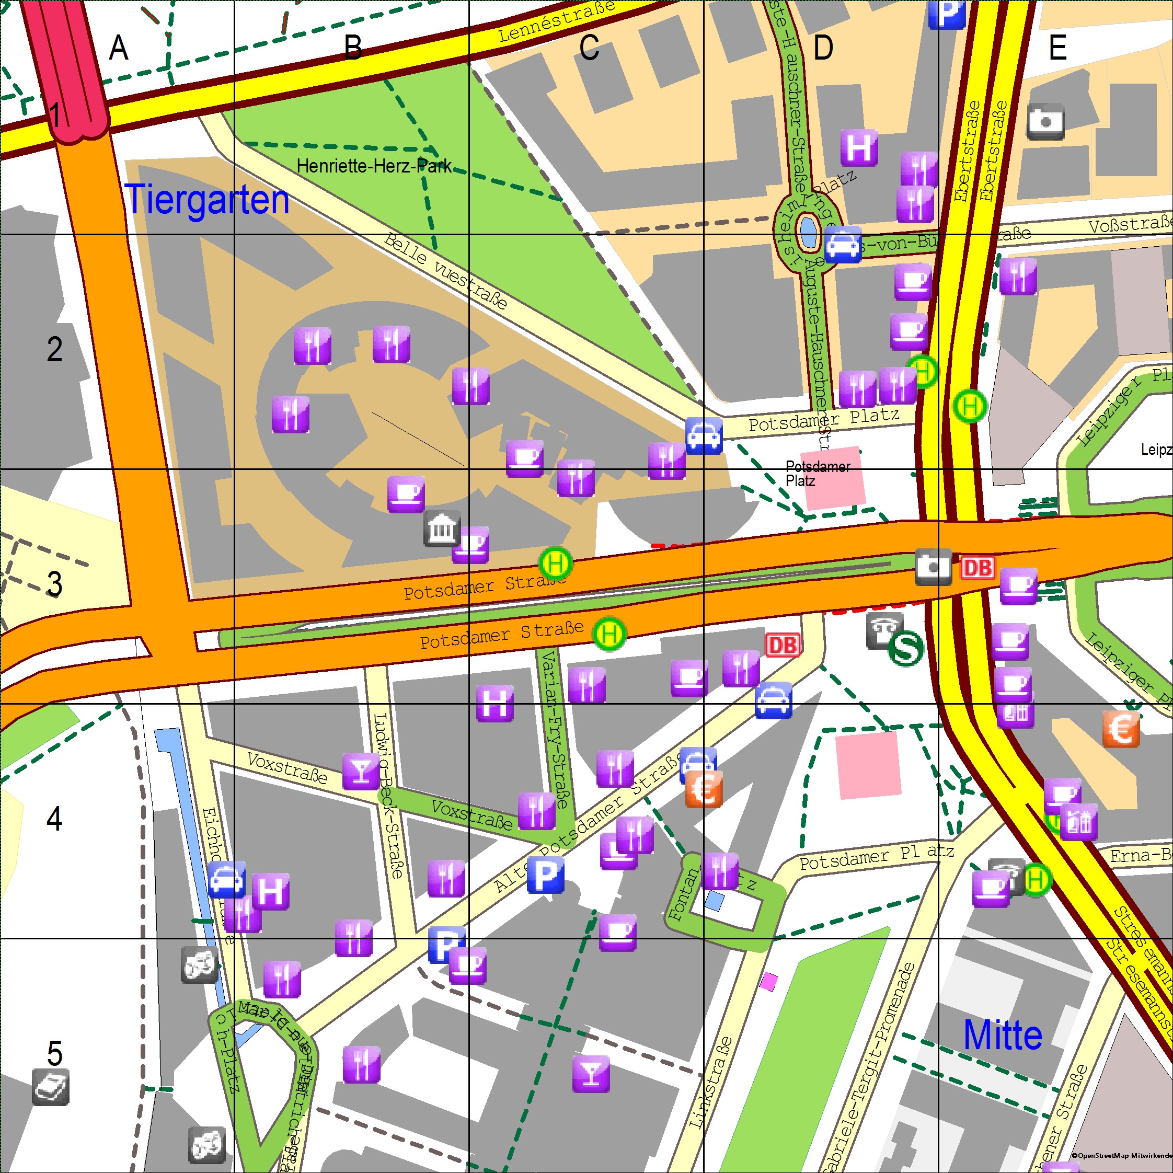Viewport: 1173px width, 1173px height.
Task: Click the book library icon
Action: (x=50, y=1087)
